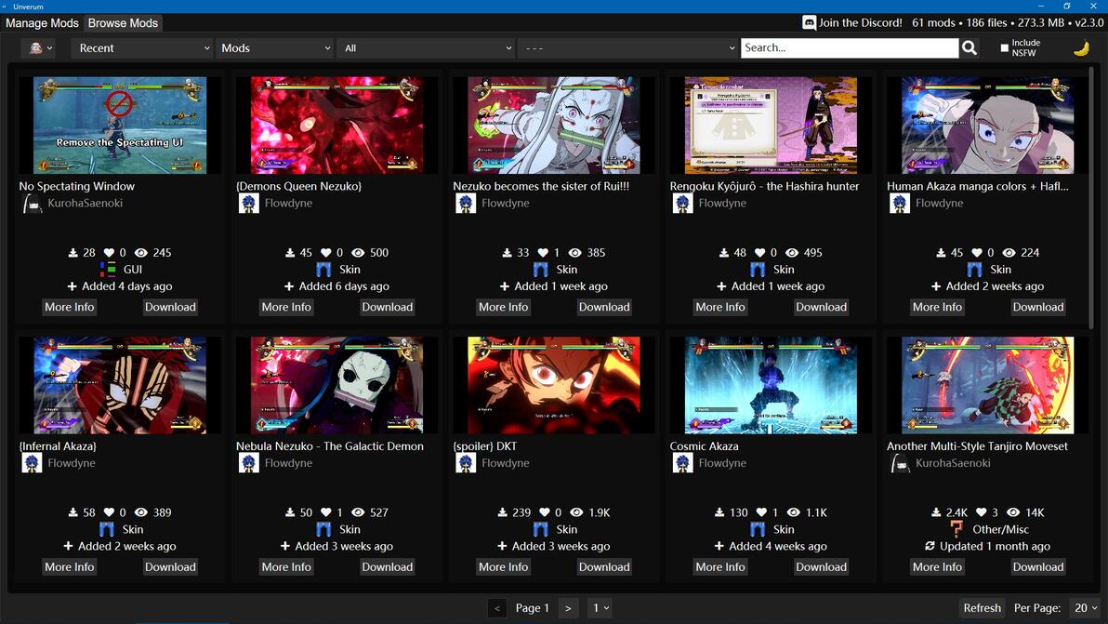Viewport: 1108px width, 624px height.
Task: Click 'Updated 1 month ago' text
Action: [x=995, y=546]
